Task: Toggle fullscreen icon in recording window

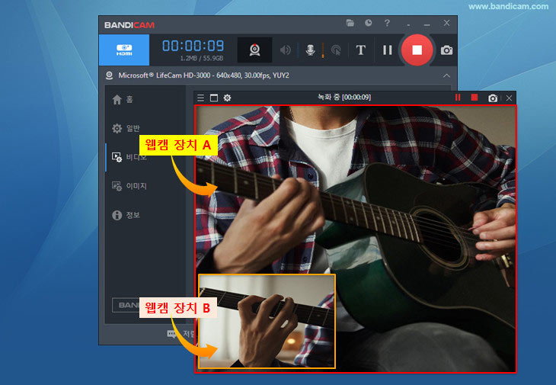Action: 214,98
